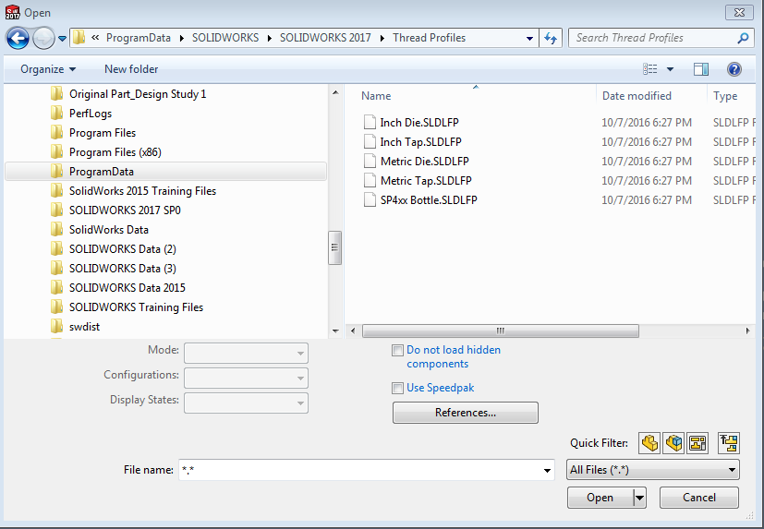The image size is (764, 529).
Task: Click folder tree scroll down arrow
Action: click(335, 331)
